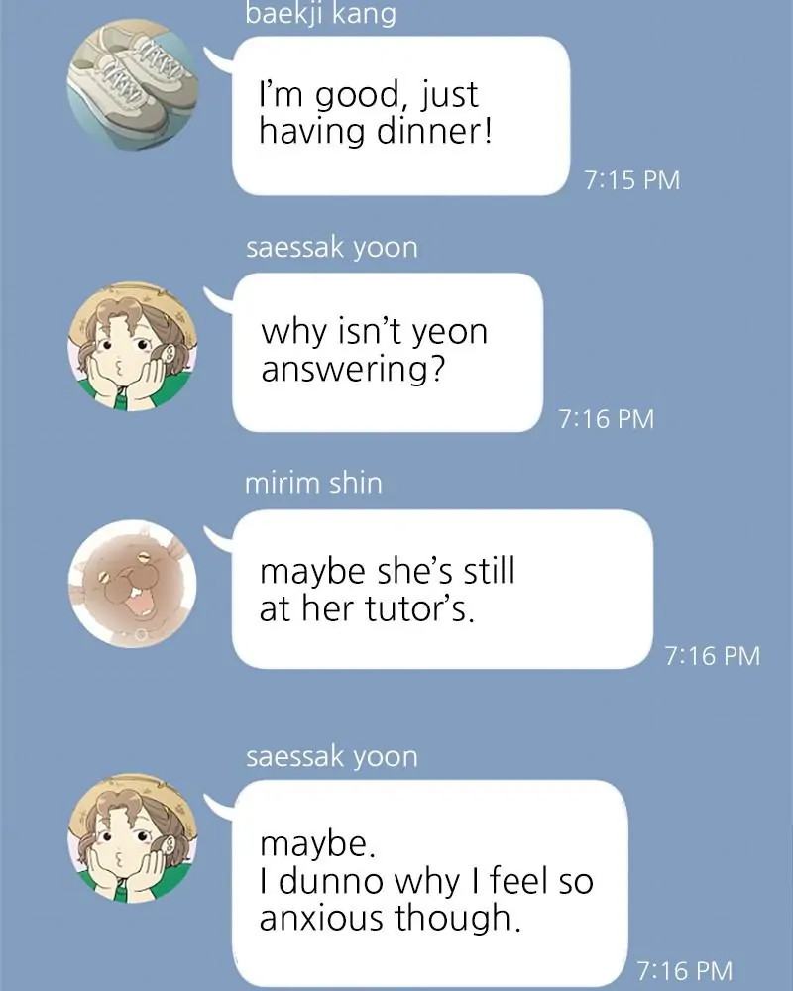Click the word 'dinner!' in the first bubble
Viewport: 793px width, 991px height.
point(434,132)
